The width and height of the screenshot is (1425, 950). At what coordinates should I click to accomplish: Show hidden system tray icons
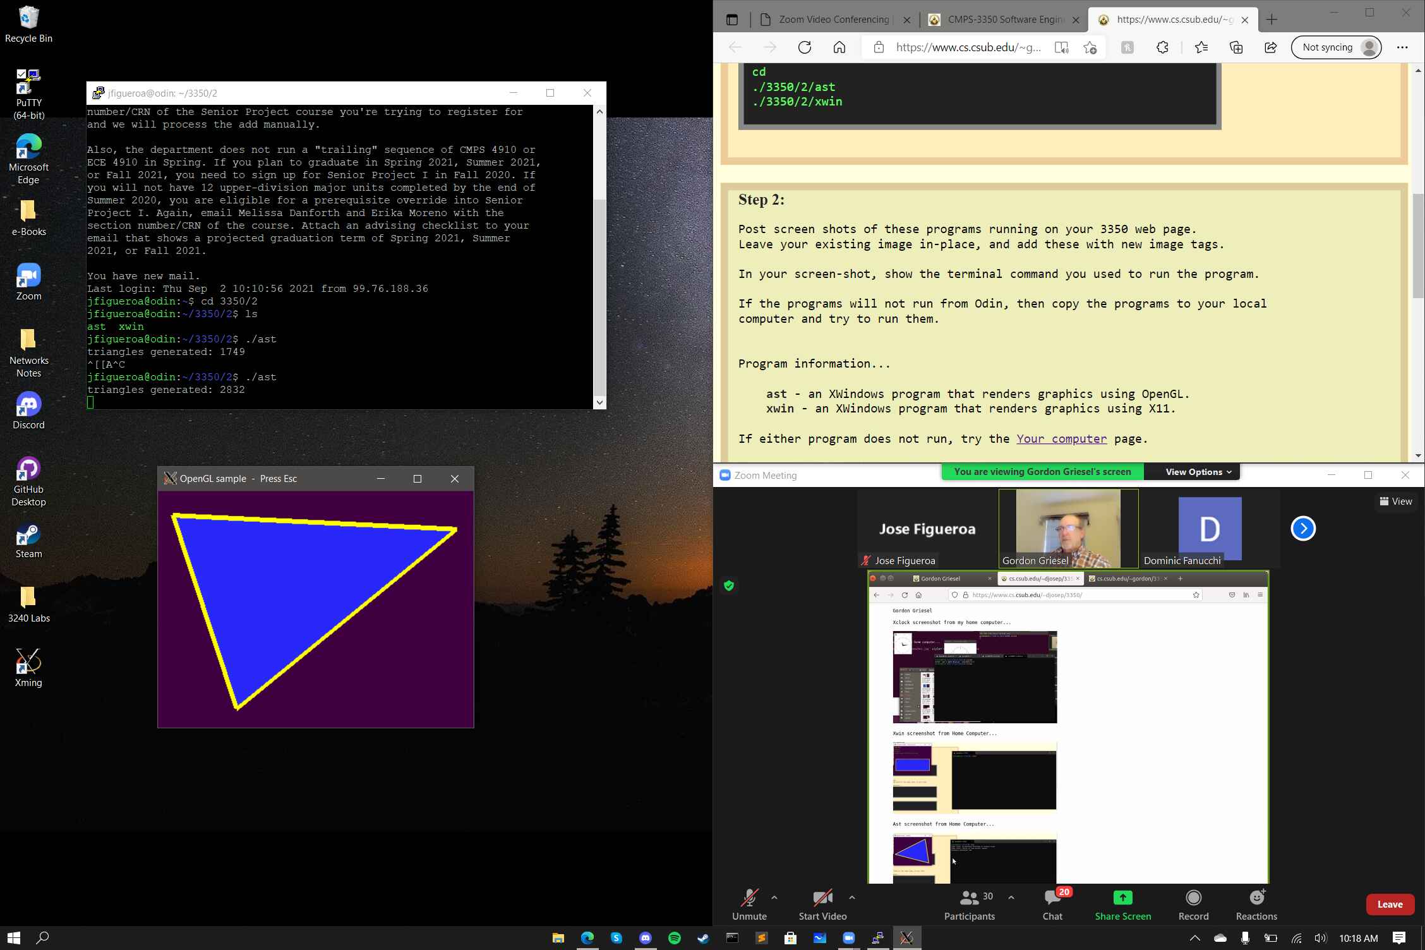(x=1194, y=938)
